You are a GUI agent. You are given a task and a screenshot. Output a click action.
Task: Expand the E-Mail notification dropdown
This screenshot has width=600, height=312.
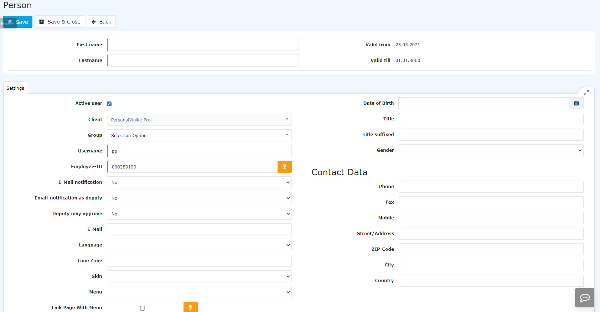[199, 182]
